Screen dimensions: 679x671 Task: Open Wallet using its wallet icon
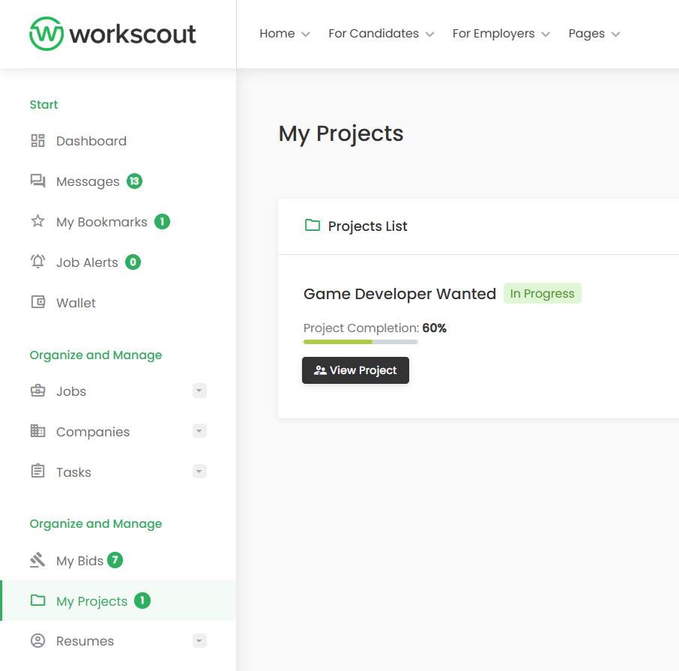tap(37, 302)
